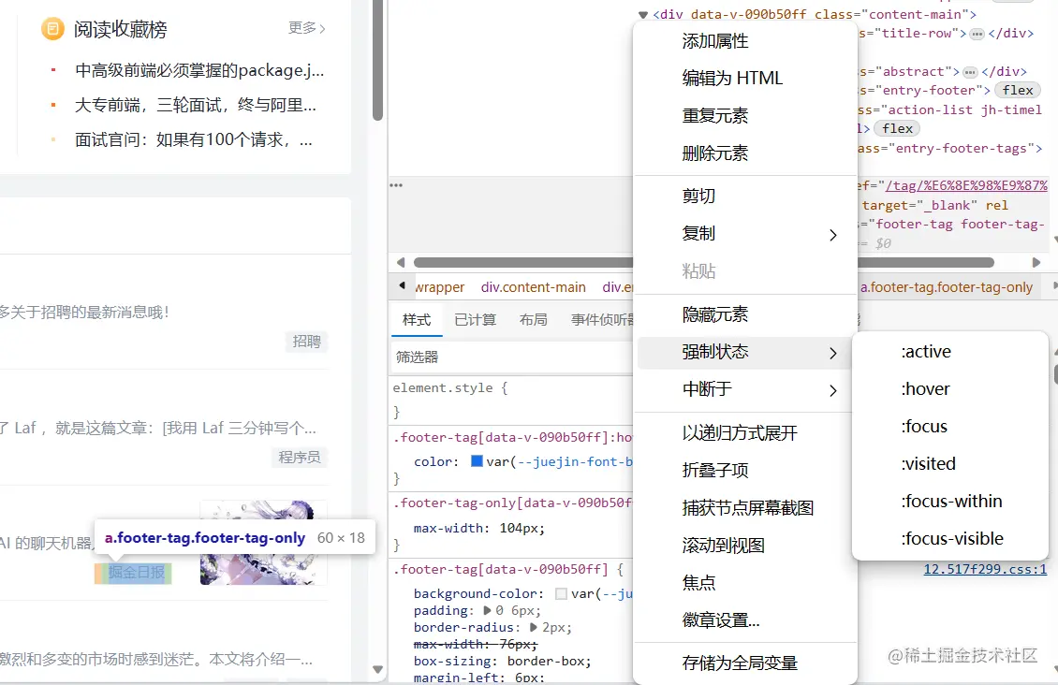Switch to the 事件侦听 tab
1058x685 pixels.
602,320
